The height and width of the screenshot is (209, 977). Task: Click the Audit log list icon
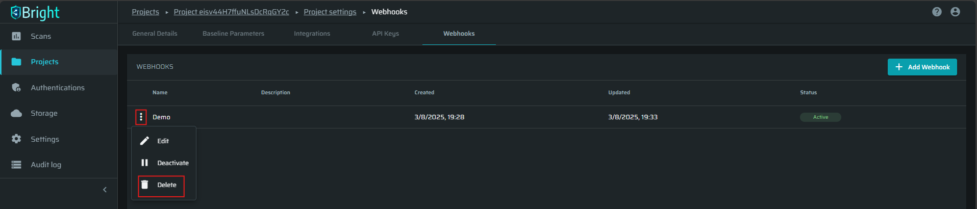16,165
